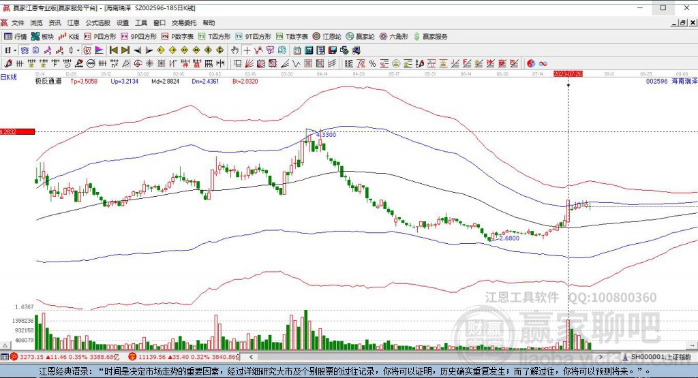698x378 pixels.
Task: Click the yin-yang symbol icon
Action: [x=530, y=63]
